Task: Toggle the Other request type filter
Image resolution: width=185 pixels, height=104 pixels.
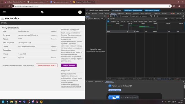Action: pyautogui.click(x=155, y=21)
